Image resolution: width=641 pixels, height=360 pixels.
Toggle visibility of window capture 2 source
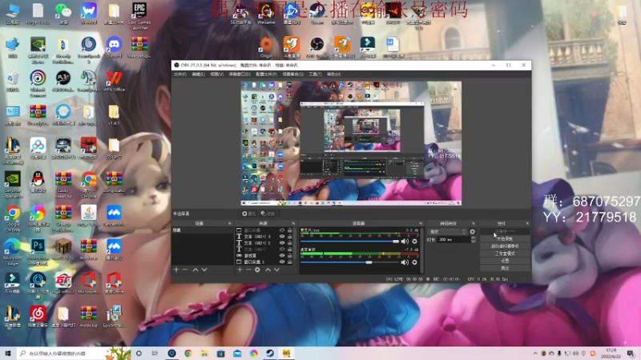pos(282,262)
